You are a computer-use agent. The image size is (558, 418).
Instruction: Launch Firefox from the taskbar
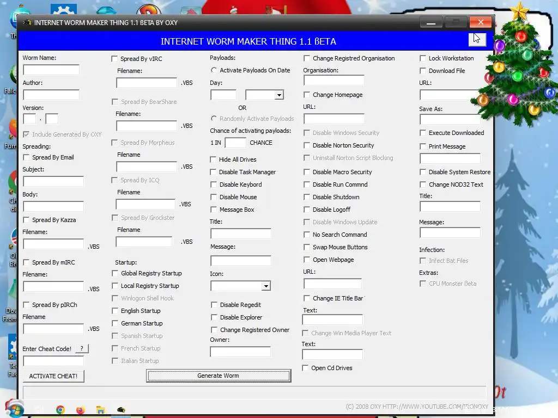coord(81,410)
